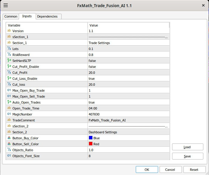Click the color type icon beside Button_Buy_Color
This screenshot has height=175, width=209.
coord(9,138)
